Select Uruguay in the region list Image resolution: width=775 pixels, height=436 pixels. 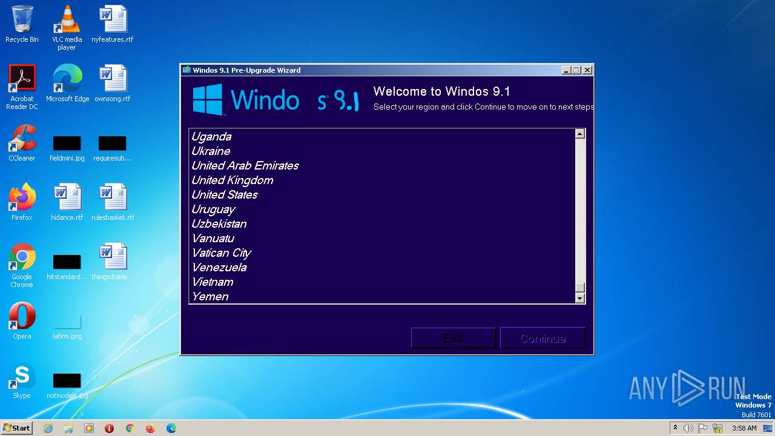click(x=381, y=210)
